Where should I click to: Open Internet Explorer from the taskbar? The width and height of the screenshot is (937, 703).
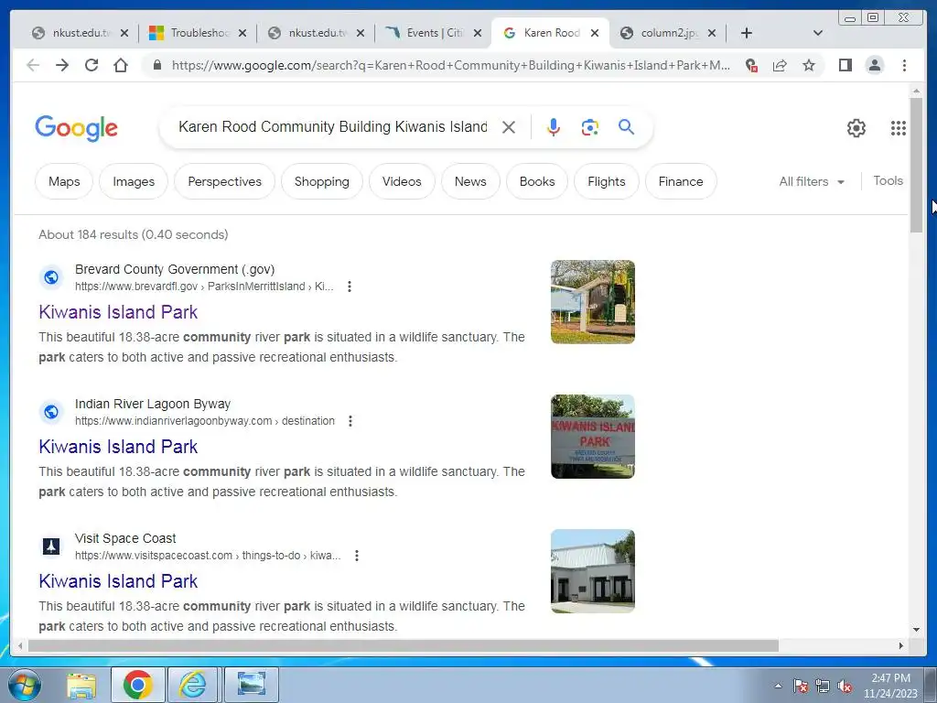pyautogui.click(x=192, y=685)
